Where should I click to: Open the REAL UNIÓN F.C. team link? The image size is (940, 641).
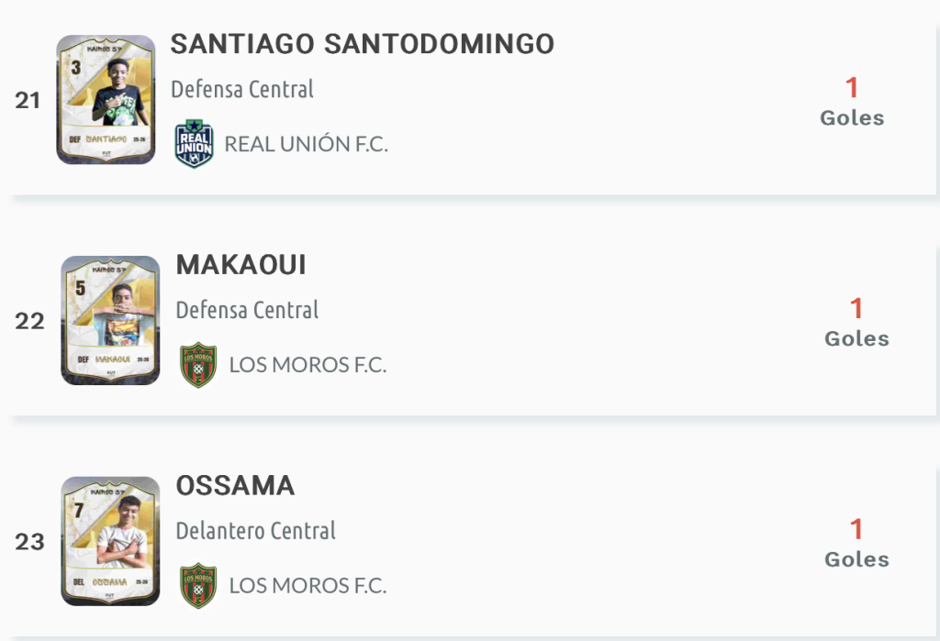click(307, 144)
